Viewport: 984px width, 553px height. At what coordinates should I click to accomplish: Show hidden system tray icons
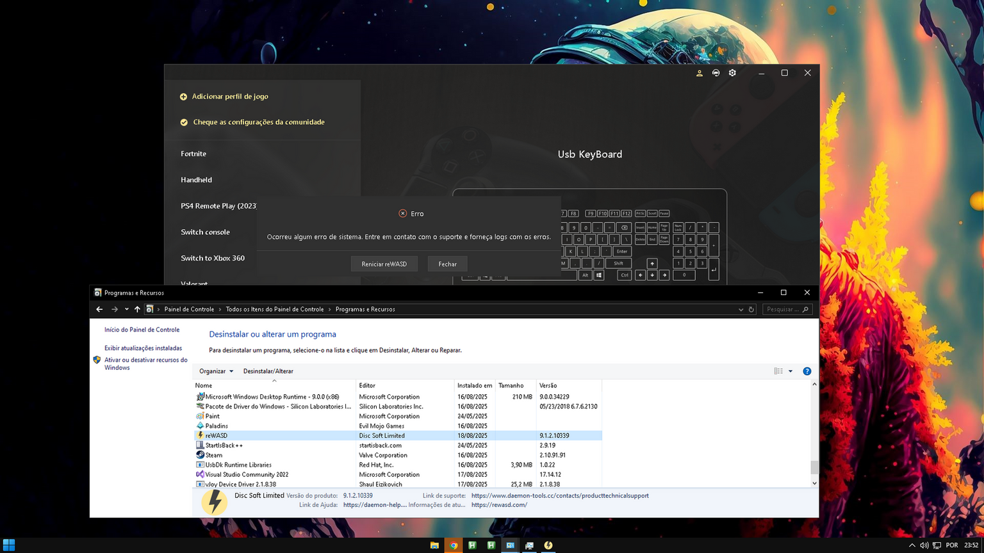click(912, 545)
